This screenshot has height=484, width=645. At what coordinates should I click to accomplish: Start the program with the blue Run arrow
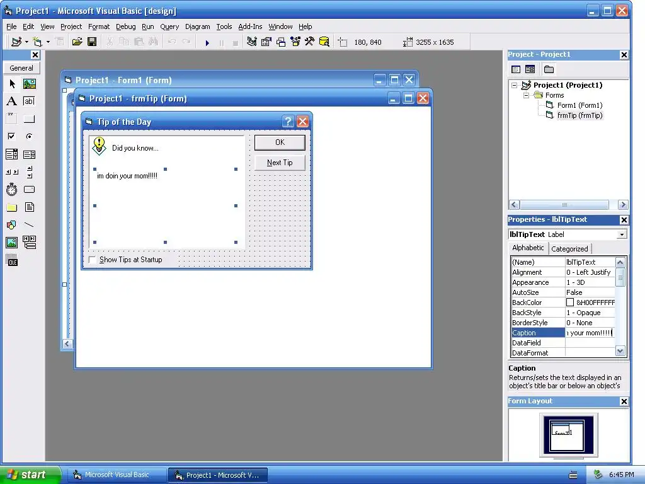[x=207, y=42]
